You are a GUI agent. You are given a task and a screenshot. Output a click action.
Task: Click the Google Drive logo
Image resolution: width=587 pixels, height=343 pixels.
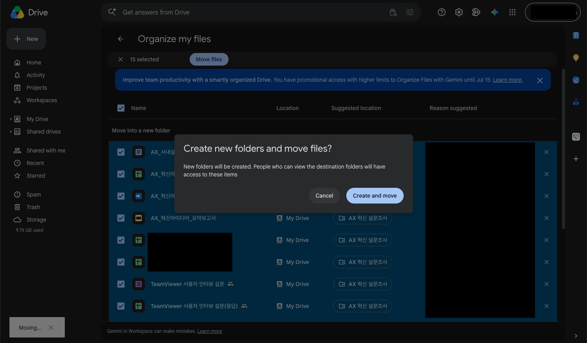coord(17,13)
